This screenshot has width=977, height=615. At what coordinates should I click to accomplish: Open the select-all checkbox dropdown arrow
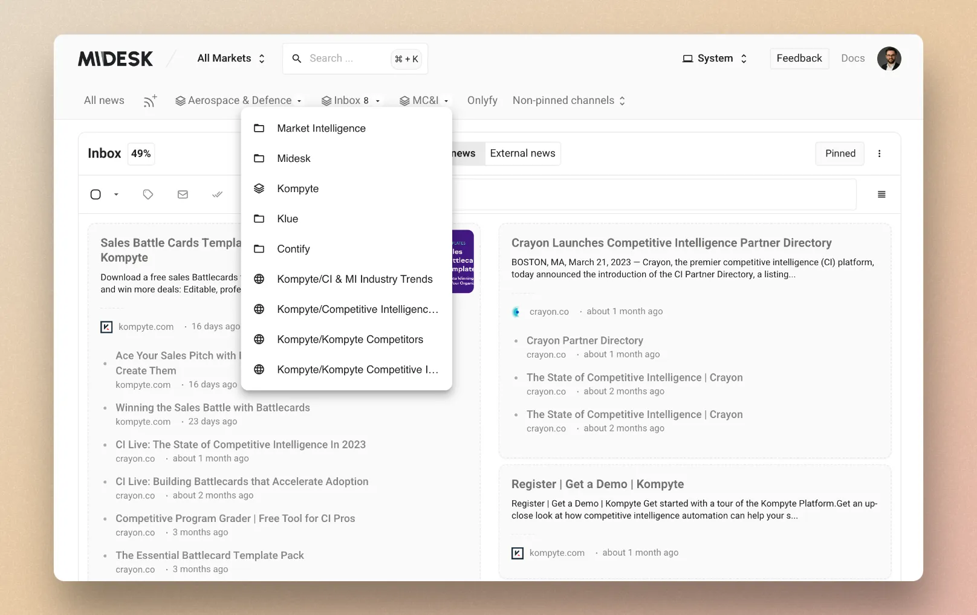(116, 195)
